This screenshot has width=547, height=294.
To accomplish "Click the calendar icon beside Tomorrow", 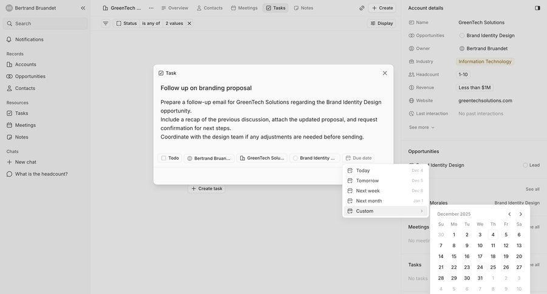I will (350, 180).
